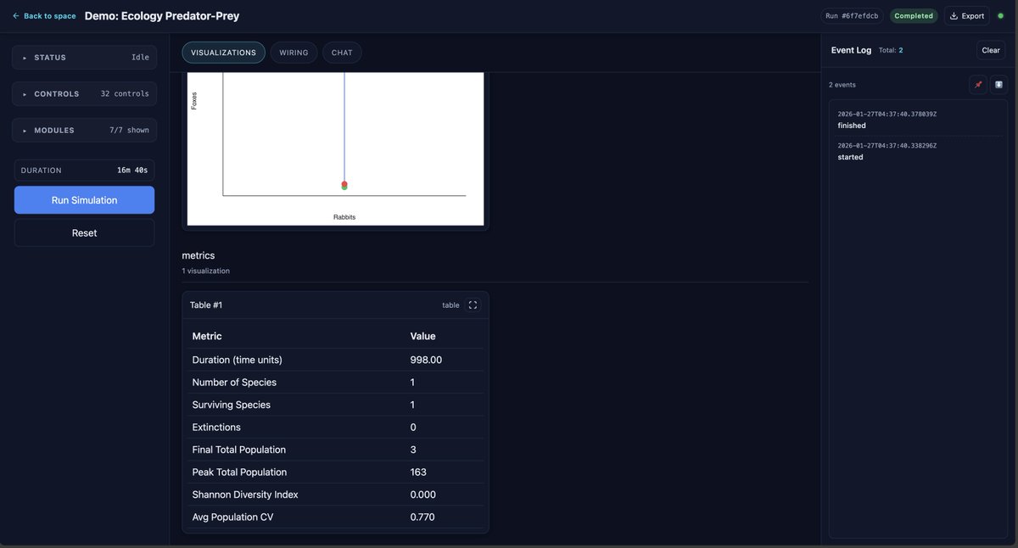Click the table type label
The image size is (1018, 548).
click(x=450, y=305)
